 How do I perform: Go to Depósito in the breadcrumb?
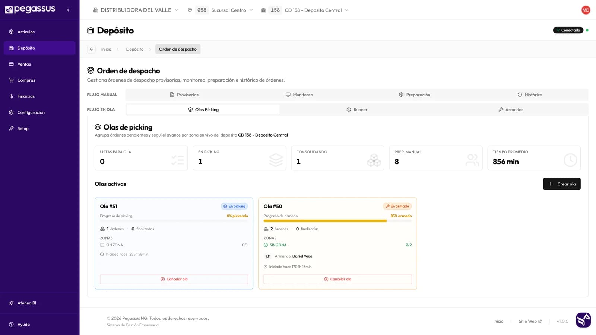pos(135,49)
